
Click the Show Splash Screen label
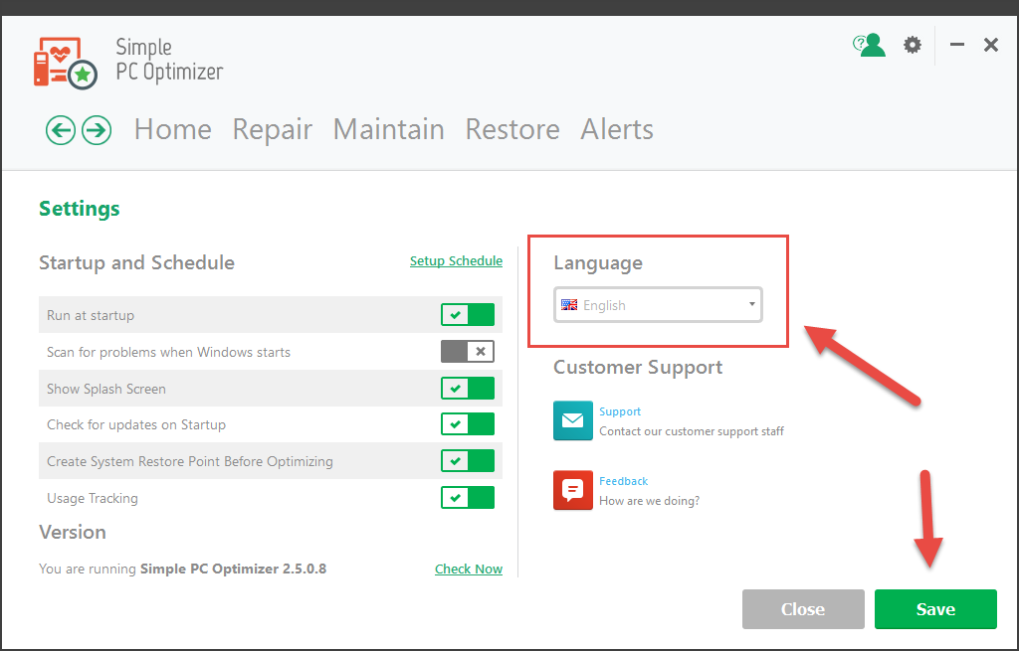pos(105,389)
